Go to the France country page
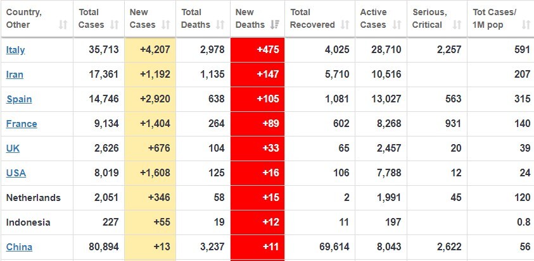The width and height of the screenshot is (534, 261). click(x=22, y=124)
